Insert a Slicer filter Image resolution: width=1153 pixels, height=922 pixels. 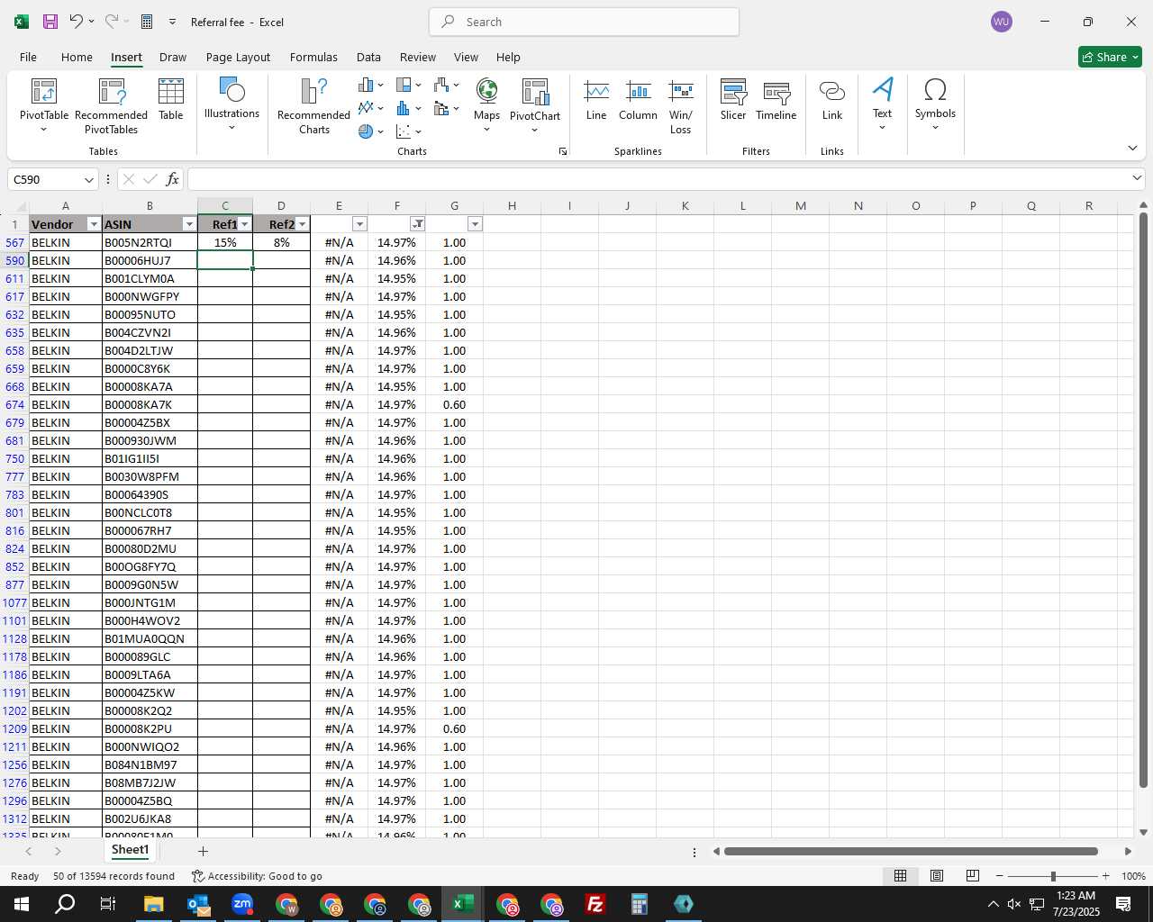733,100
